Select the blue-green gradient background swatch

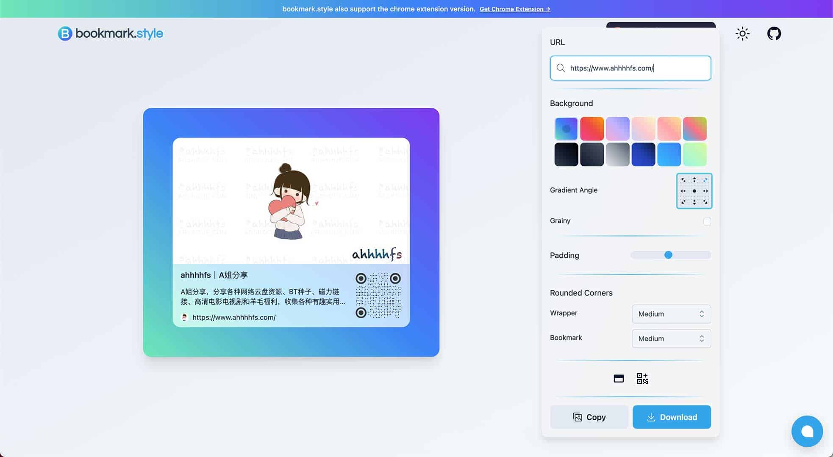pyautogui.click(x=566, y=128)
